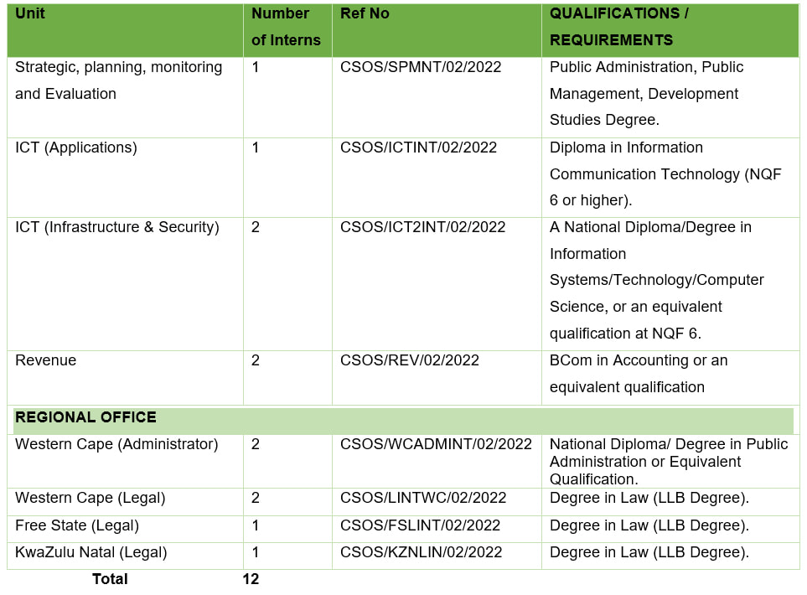Select the 'ICT (Applications)' unit cell

click(75, 147)
